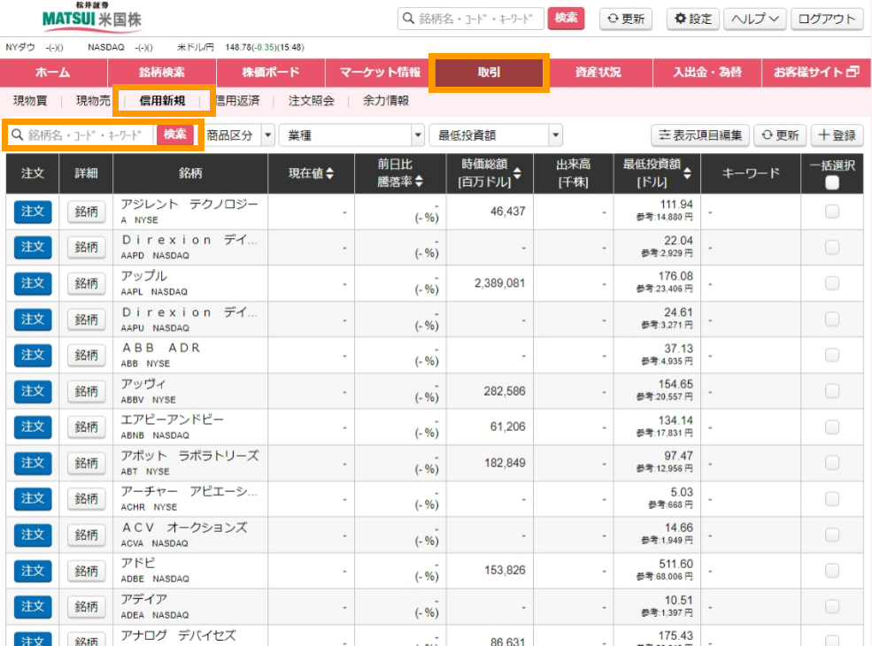
Task: Click 表示項目編集 button
Action: 700,135
